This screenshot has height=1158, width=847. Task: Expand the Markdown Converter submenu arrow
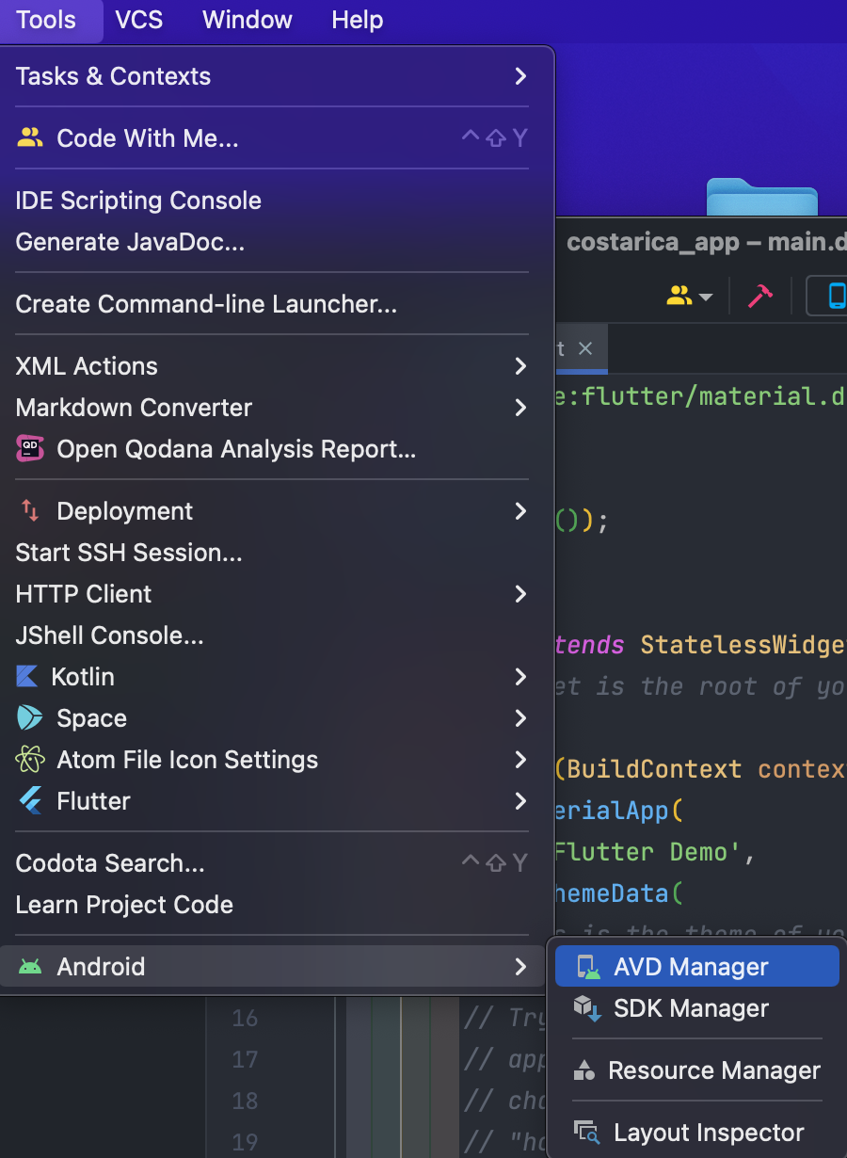[x=520, y=408]
